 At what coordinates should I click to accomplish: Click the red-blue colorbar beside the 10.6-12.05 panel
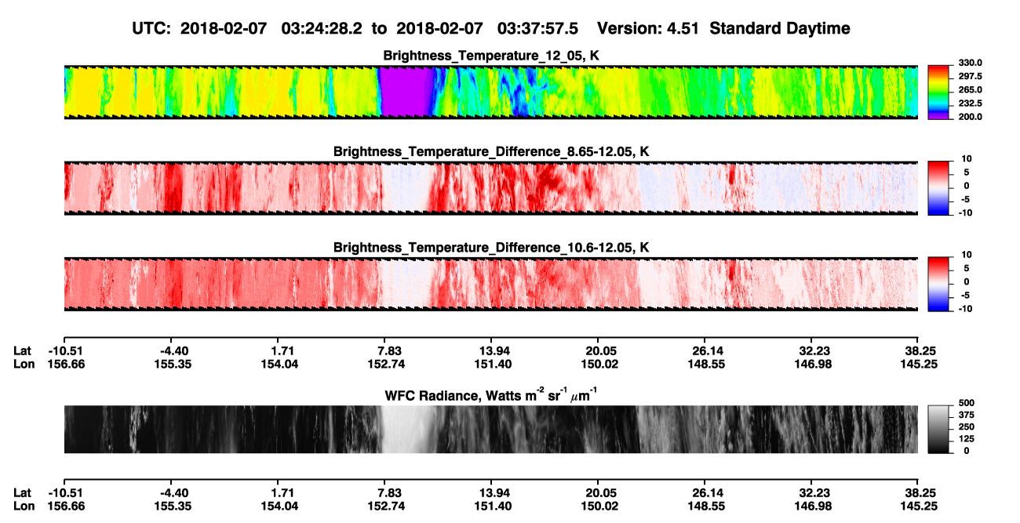(938, 283)
